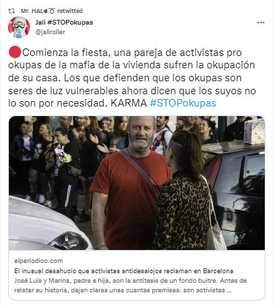
Task: Open the @jaliroller handle
Action: coord(50,32)
